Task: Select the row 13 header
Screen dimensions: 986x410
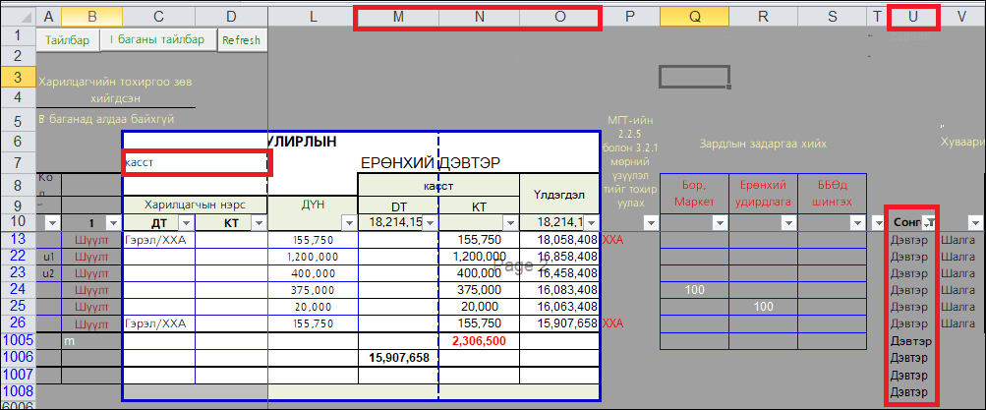Action: (18, 239)
